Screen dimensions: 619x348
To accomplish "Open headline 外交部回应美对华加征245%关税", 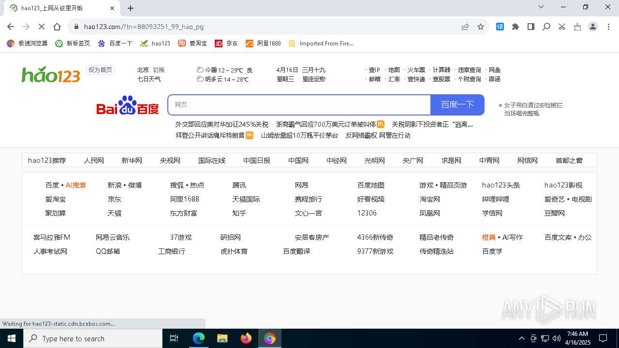I will click(x=222, y=124).
